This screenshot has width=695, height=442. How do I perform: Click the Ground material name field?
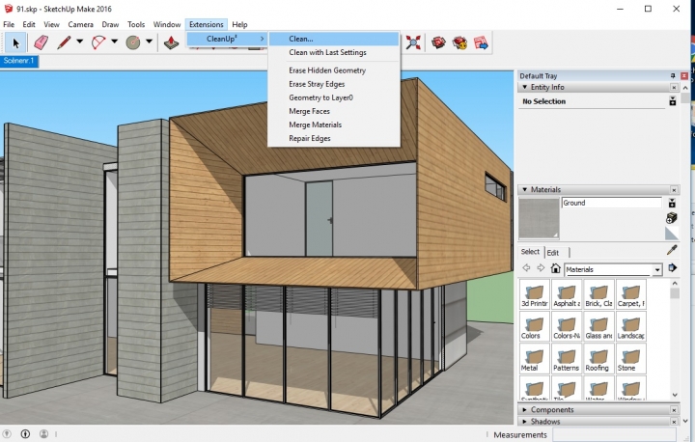click(612, 203)
